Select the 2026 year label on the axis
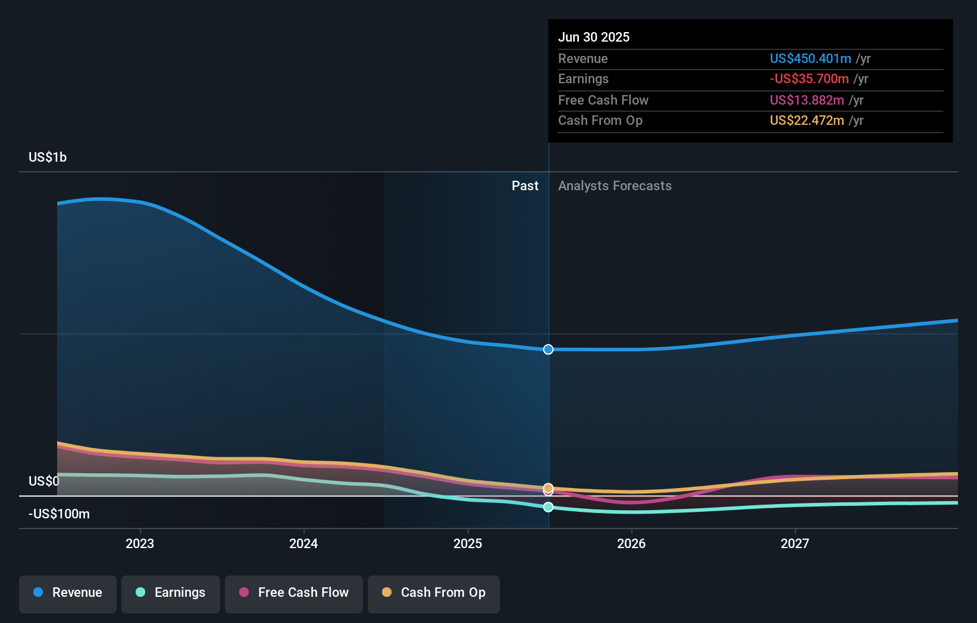The width and height of the screenshot is (977, 623). coord(632,543)
